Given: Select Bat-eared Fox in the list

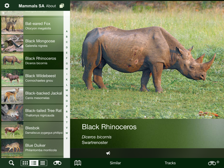Looking at the screenshot, I should [x=32, y=26].
